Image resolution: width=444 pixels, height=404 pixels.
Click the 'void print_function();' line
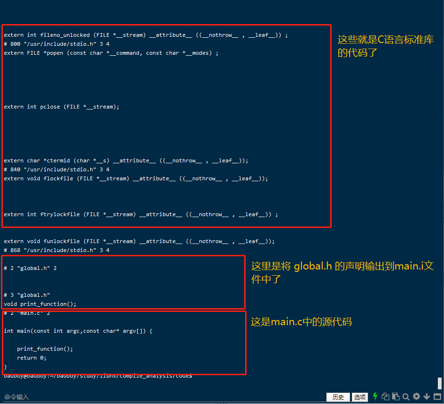tap(40, 304)
